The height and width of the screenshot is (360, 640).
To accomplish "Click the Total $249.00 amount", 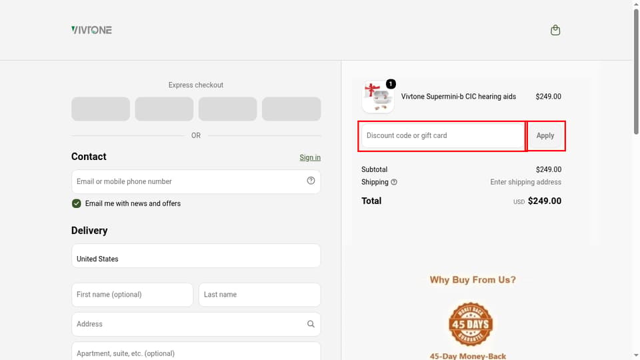I will 545,201.
